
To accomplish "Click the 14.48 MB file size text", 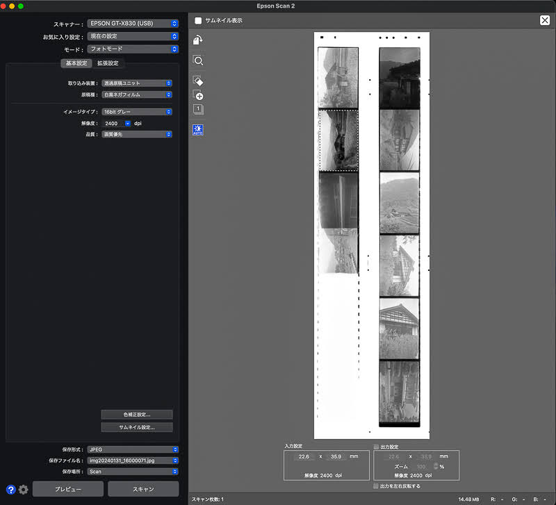I will 468,499.
